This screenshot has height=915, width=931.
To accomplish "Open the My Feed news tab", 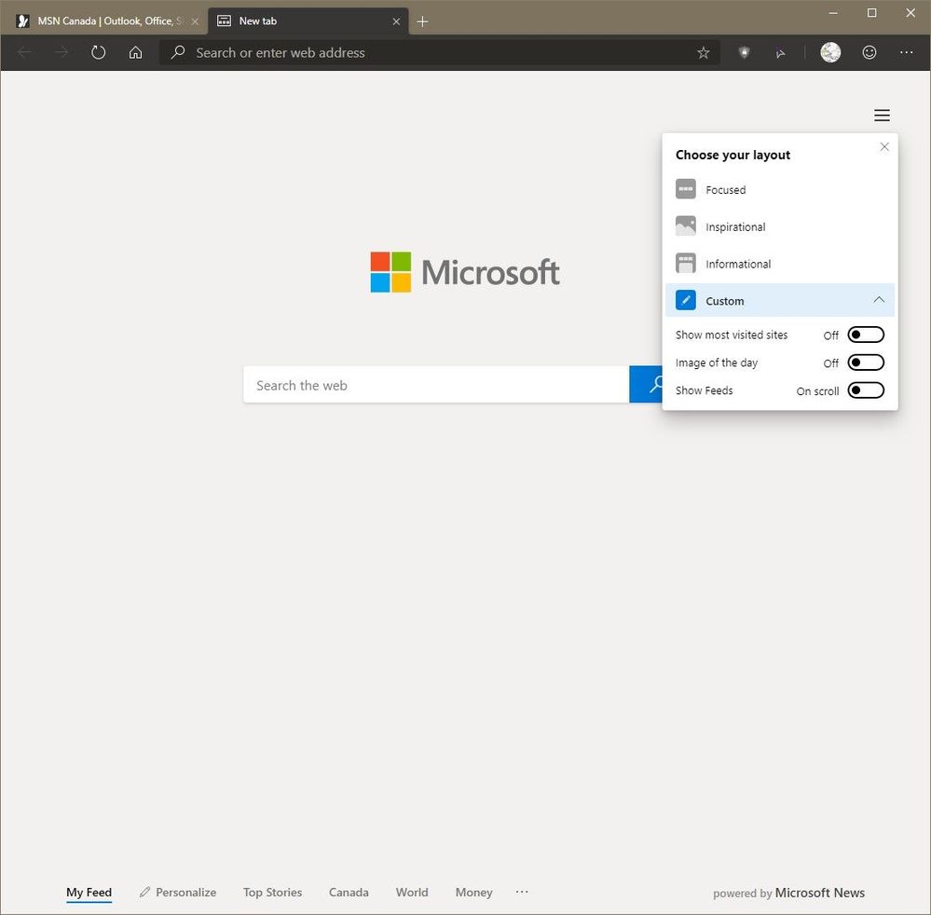I will coord(89,893).
